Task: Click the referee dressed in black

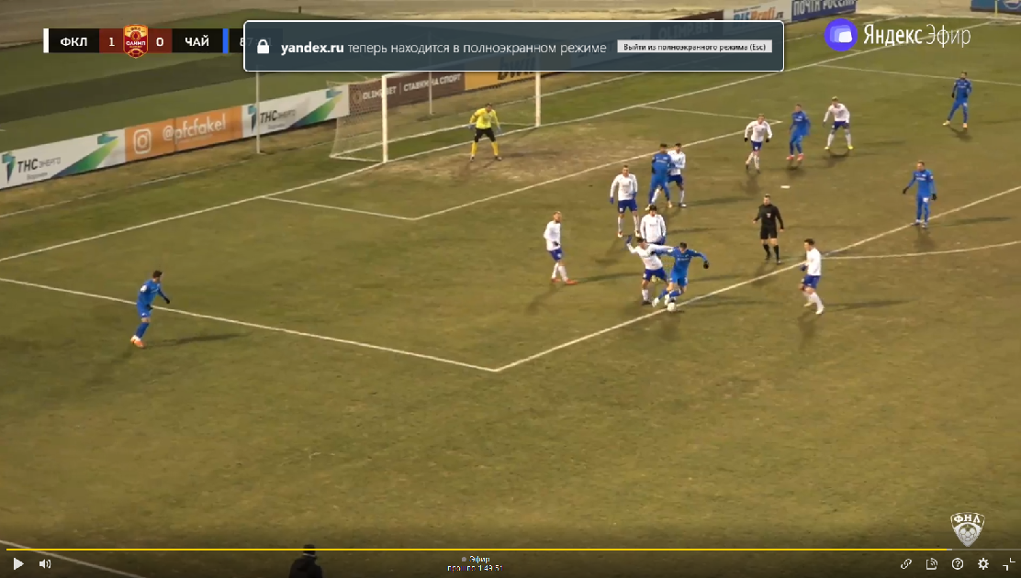Action: tap(769, 228)
